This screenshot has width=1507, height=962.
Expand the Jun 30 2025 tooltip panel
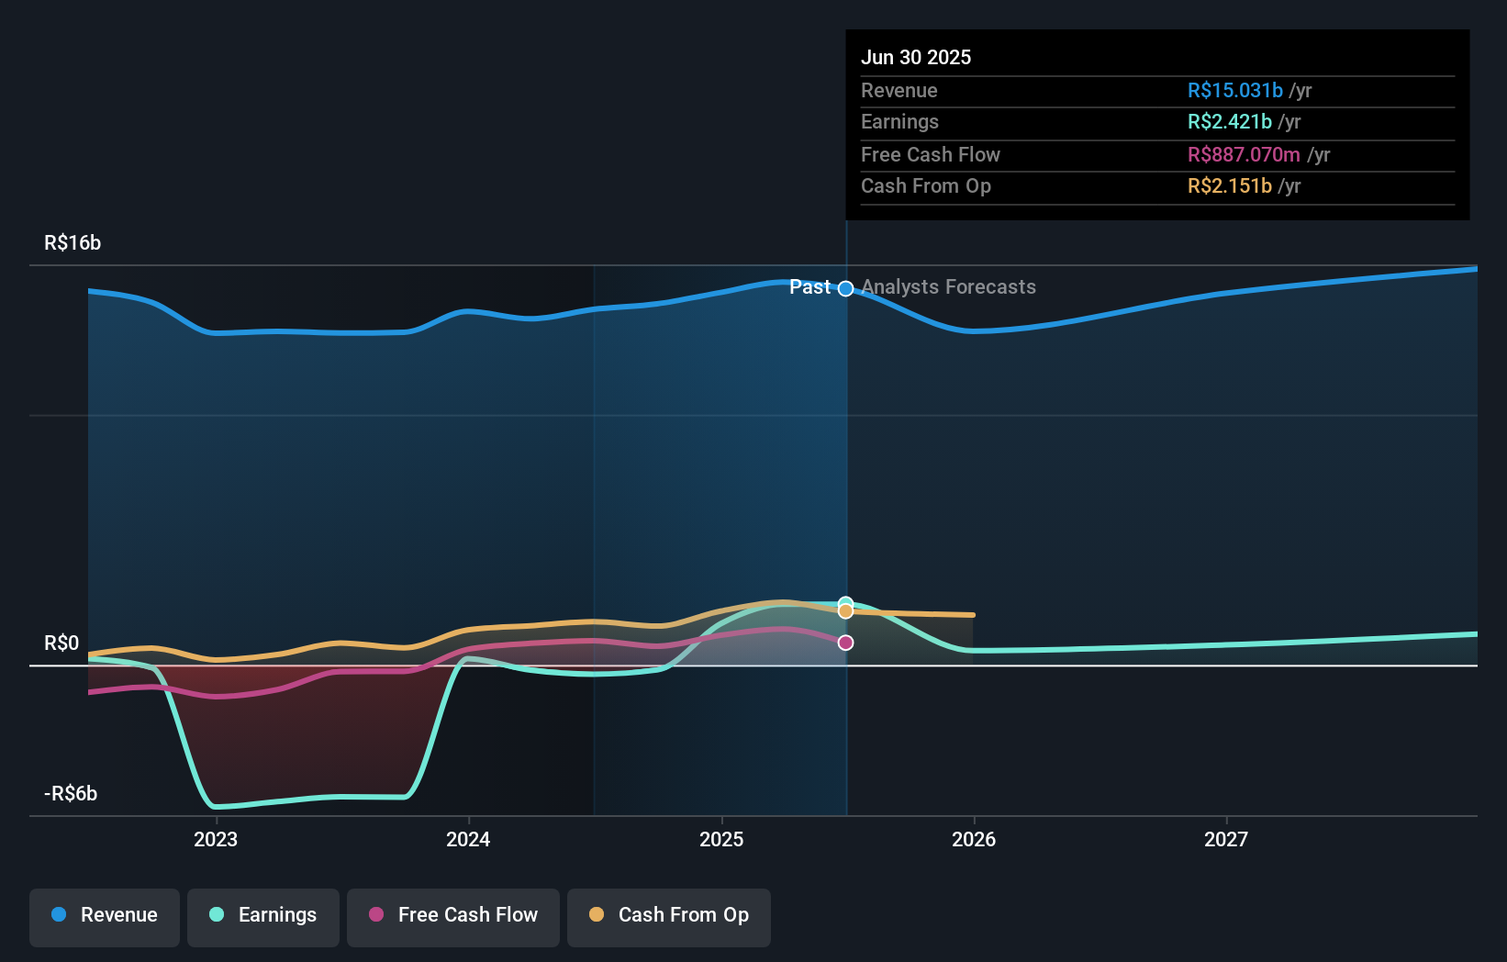(1157, 126)
